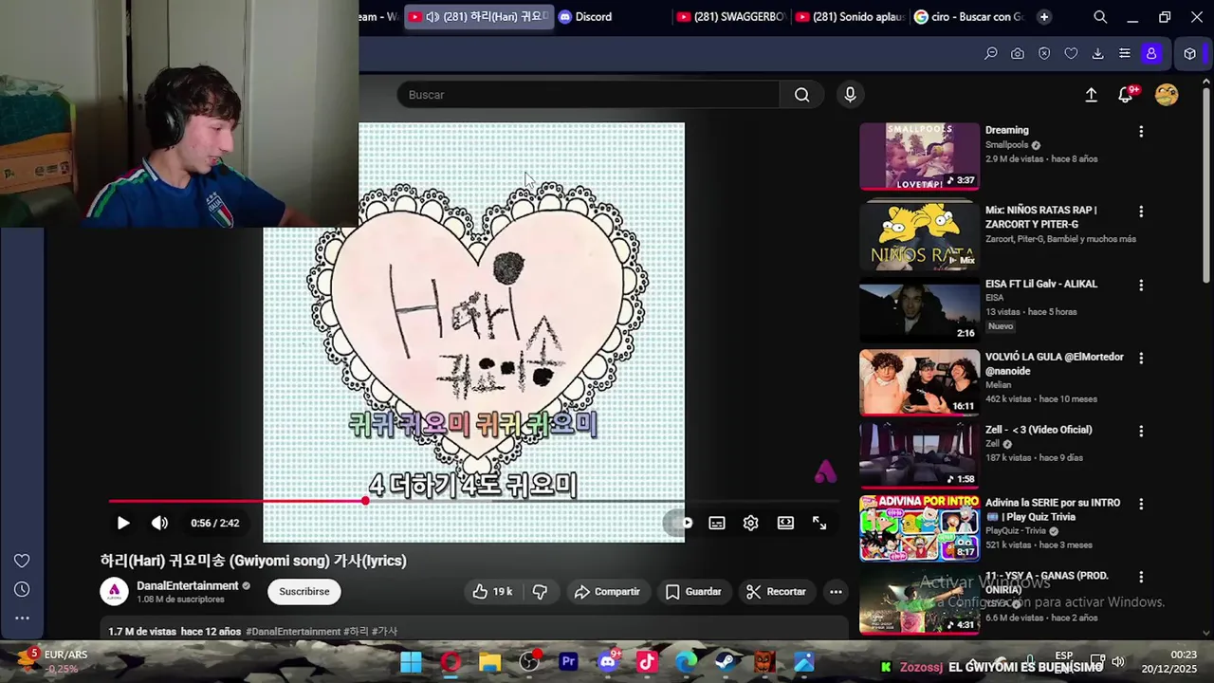
Task: Open Windows Start menu in taskbar
Action: [411, 662]
